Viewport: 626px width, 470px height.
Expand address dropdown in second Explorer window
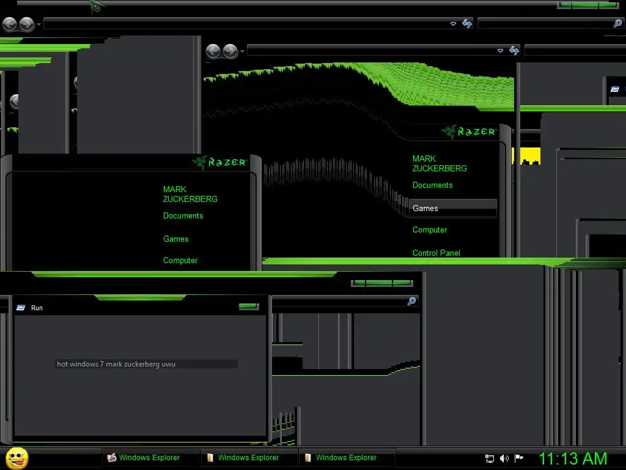500,51
